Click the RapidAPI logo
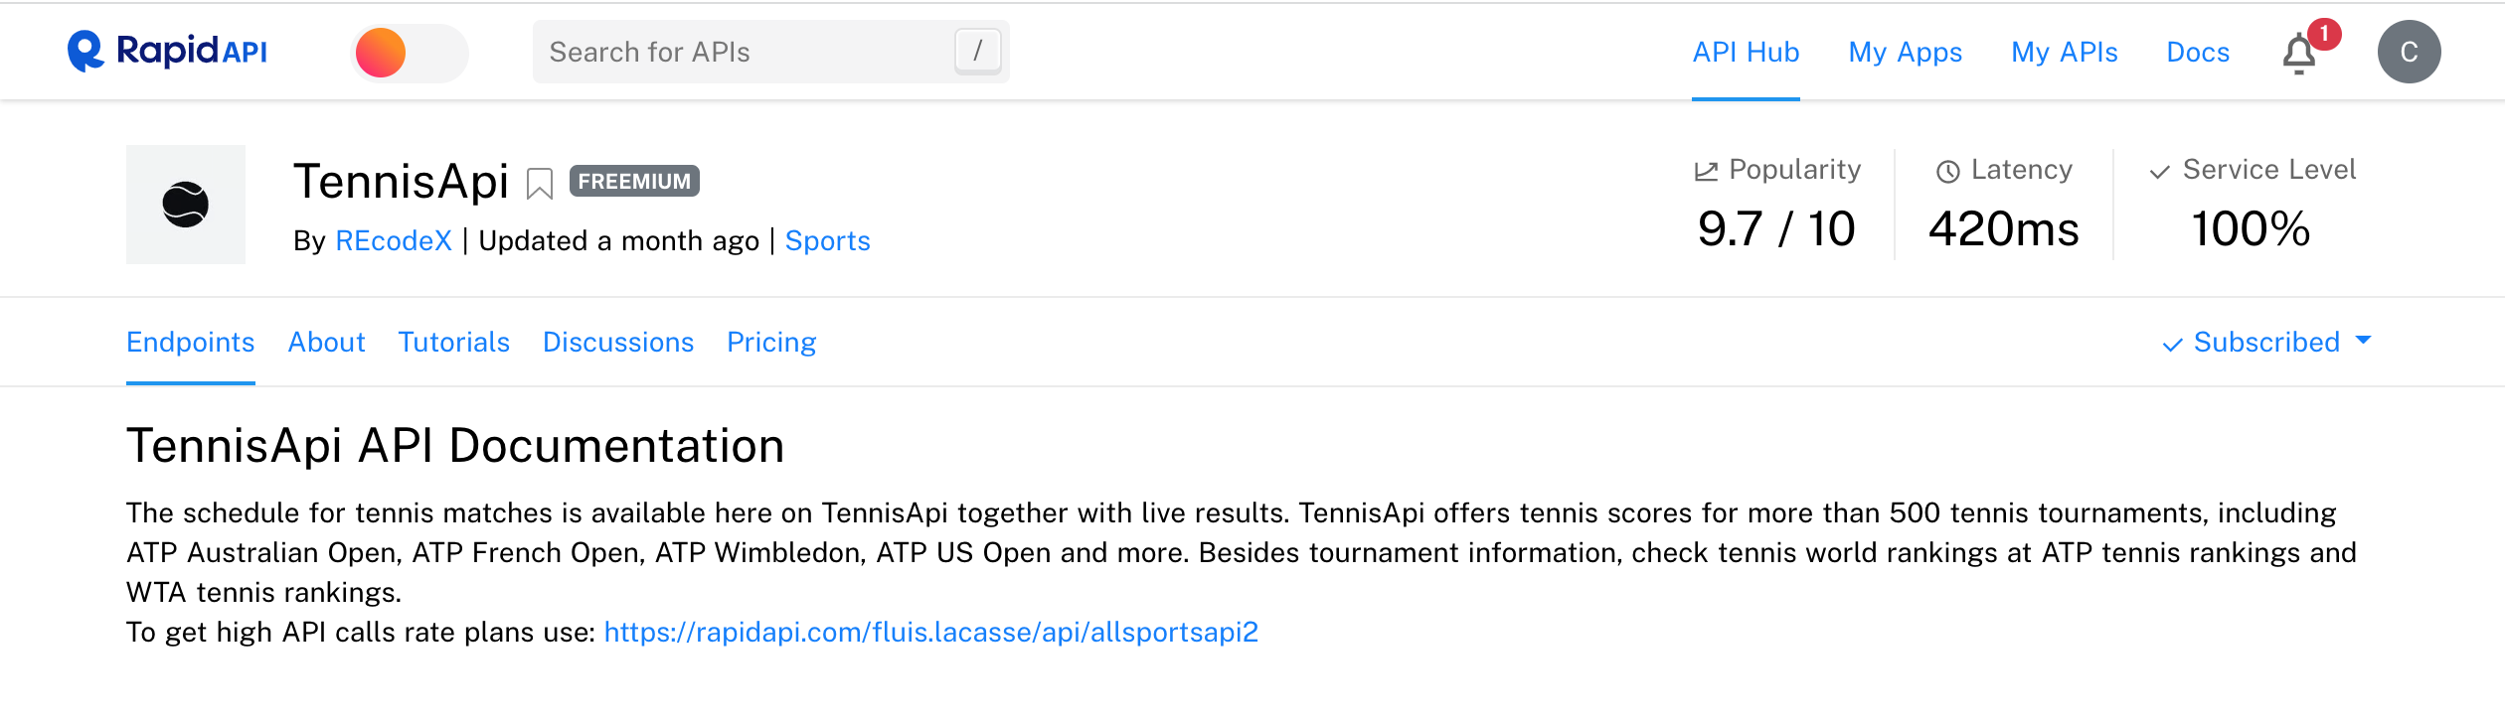Screen dimensions: 2505x725 pos(167,52)
